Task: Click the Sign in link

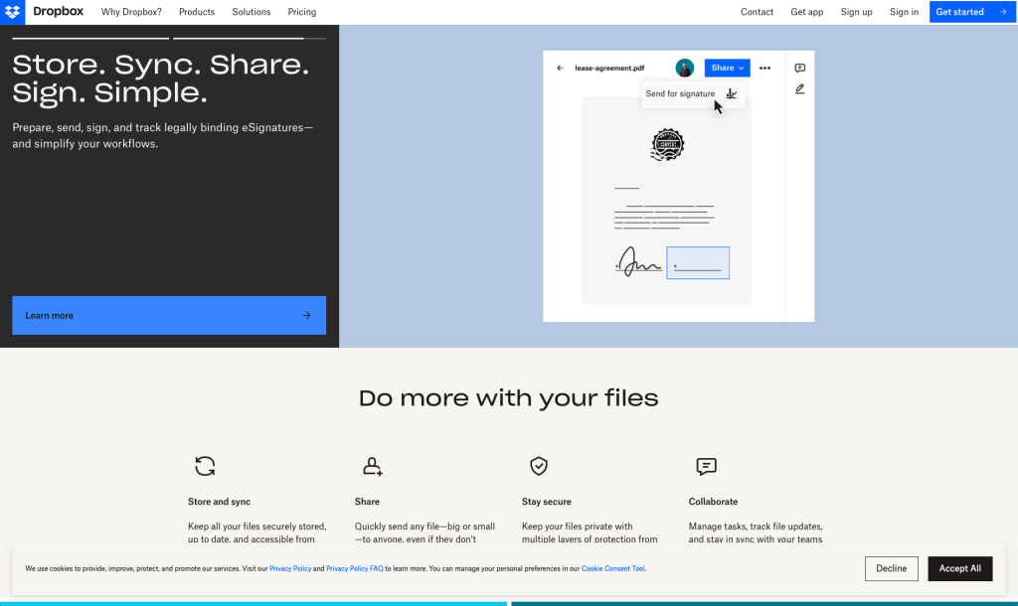Action: 904,12
